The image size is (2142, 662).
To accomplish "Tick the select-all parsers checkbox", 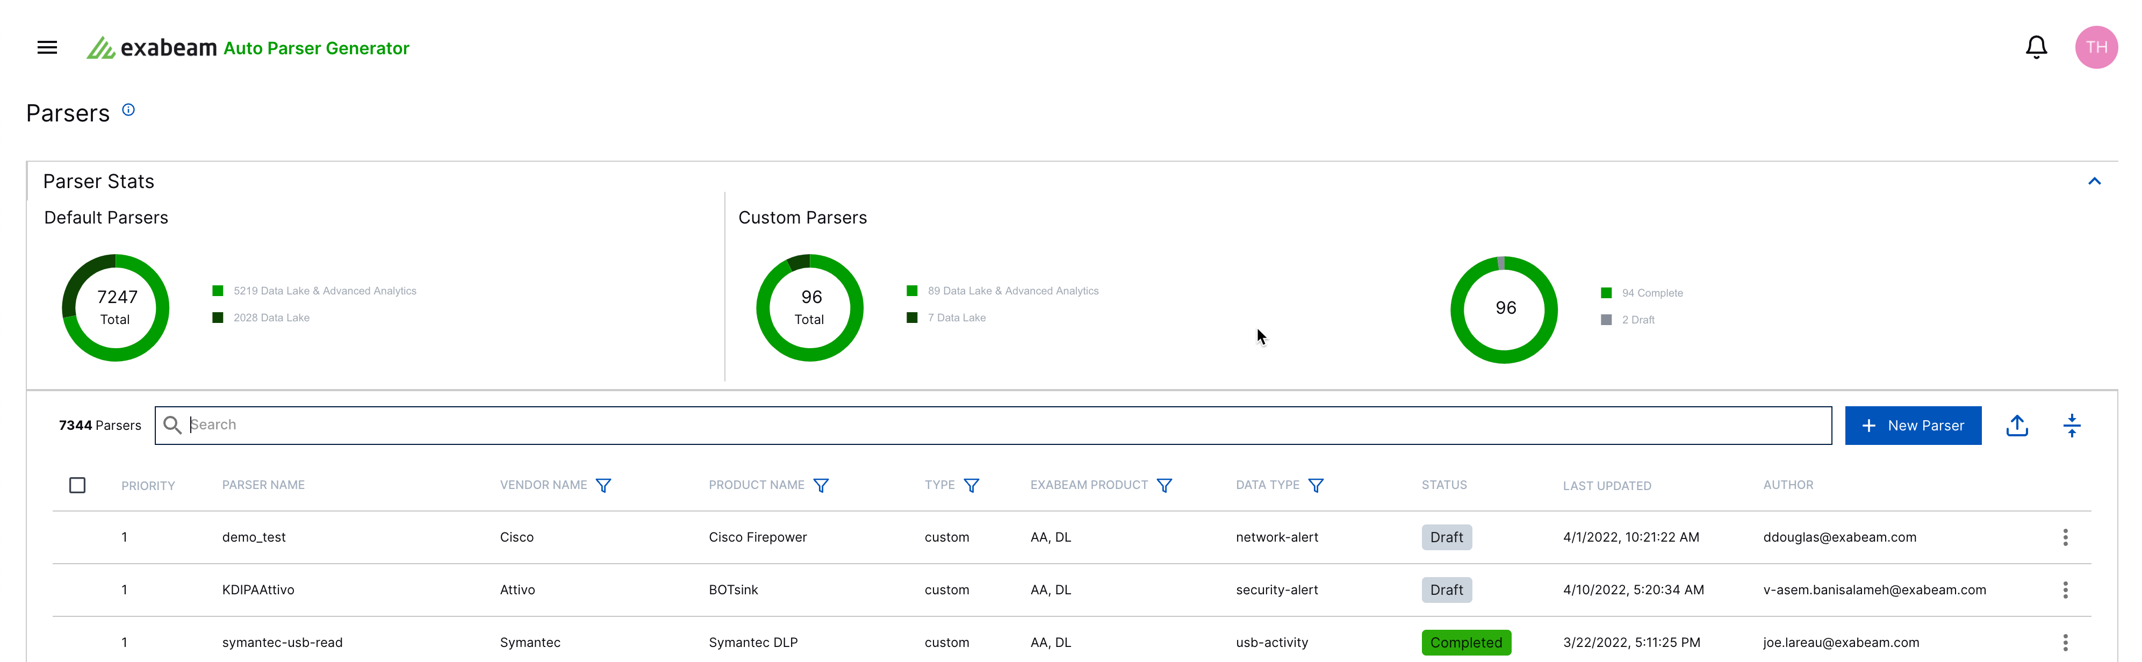I will pos(77,485).
